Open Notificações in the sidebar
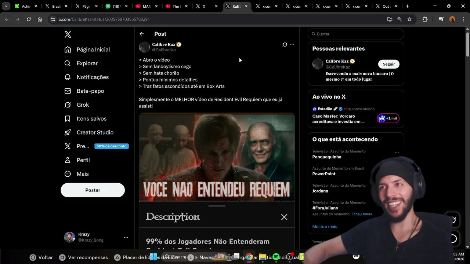Viewport: 470px width, 264px height. [x=87, y=77]
